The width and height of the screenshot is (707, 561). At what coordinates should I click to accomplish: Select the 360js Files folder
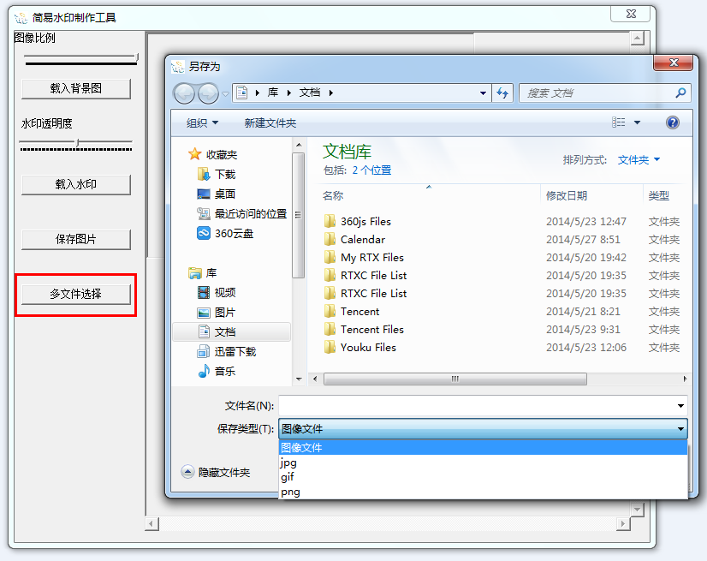(365, 222)
